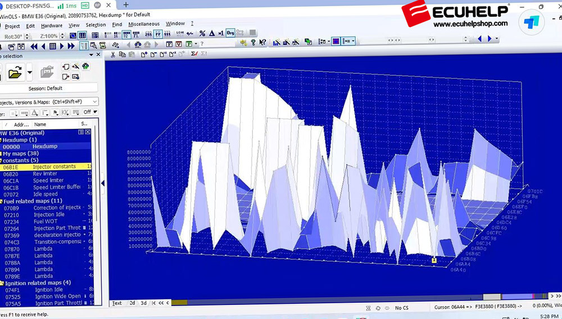This screenshot has height=319, width=562.
Task: Click the red V toolbar button
Action: point(179,44)
